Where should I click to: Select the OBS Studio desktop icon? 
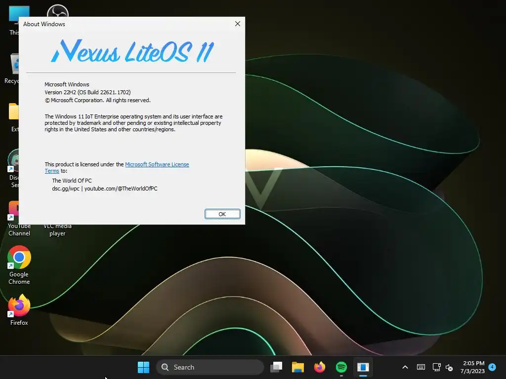(58, 11)
